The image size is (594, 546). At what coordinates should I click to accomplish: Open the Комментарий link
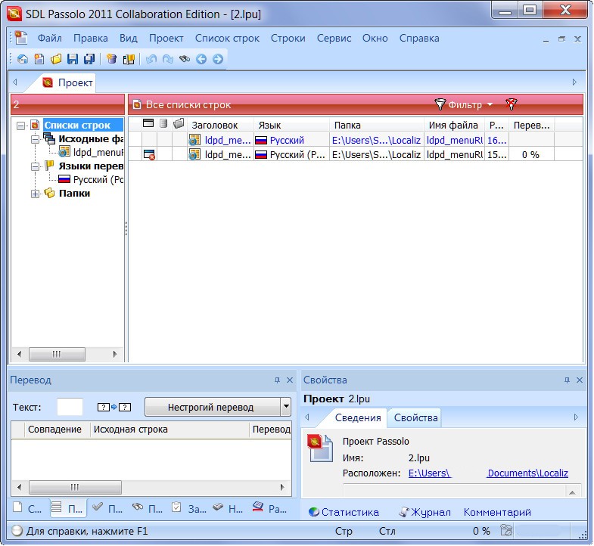(497, 512)
